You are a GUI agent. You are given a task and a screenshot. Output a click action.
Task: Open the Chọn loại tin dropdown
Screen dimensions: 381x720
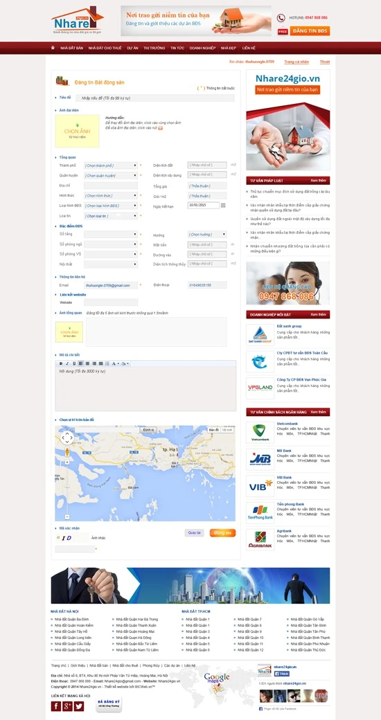(110, 216)
